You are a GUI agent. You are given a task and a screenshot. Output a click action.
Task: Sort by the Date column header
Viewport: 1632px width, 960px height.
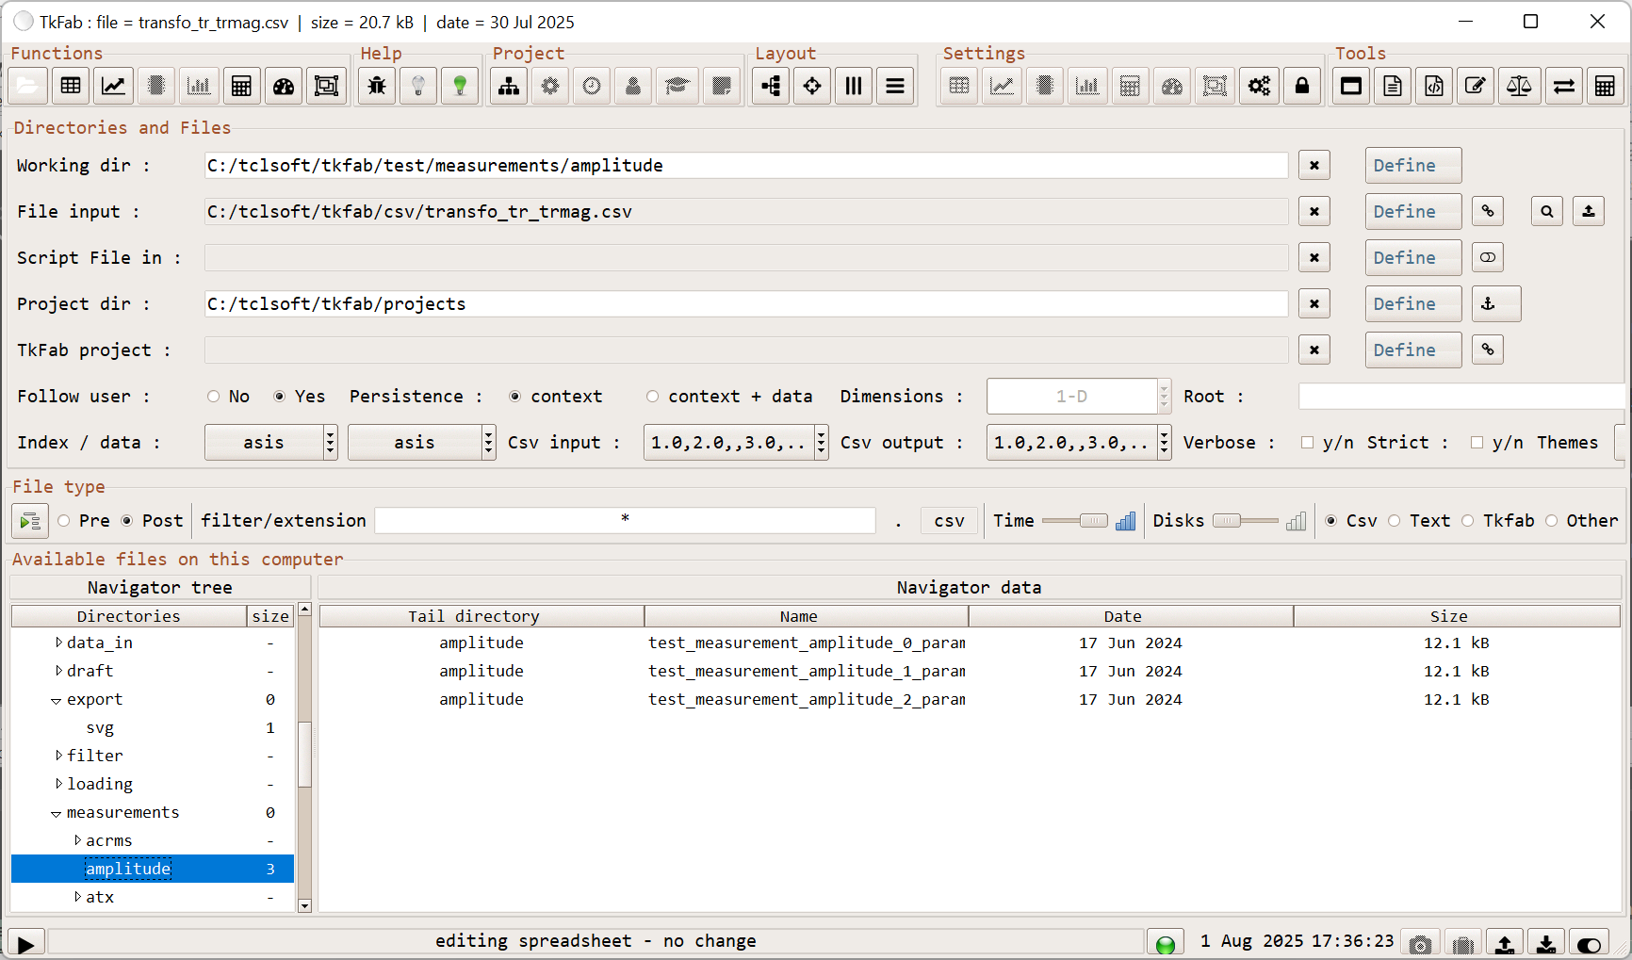coord(1122,616)
